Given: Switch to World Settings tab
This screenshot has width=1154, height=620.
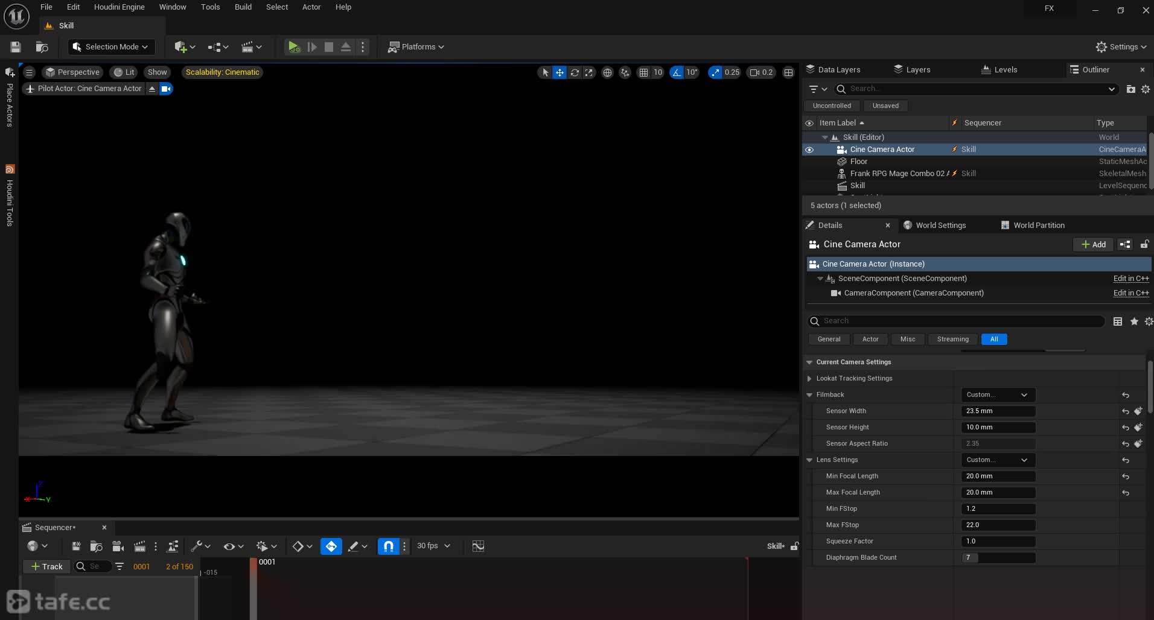Looking at the screenshot, I should 934,226.
